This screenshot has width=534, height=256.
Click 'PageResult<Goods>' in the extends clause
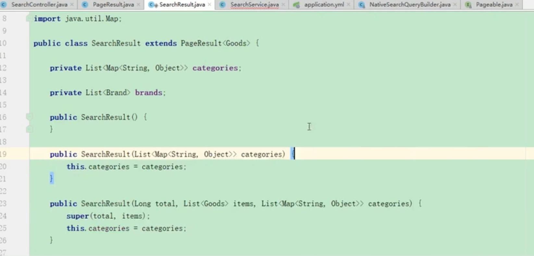click(x=216, y=44)
